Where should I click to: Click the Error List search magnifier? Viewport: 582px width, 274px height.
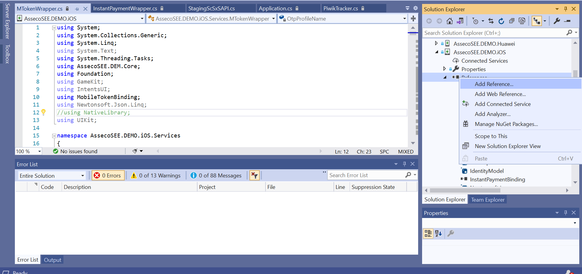point(408,175)
